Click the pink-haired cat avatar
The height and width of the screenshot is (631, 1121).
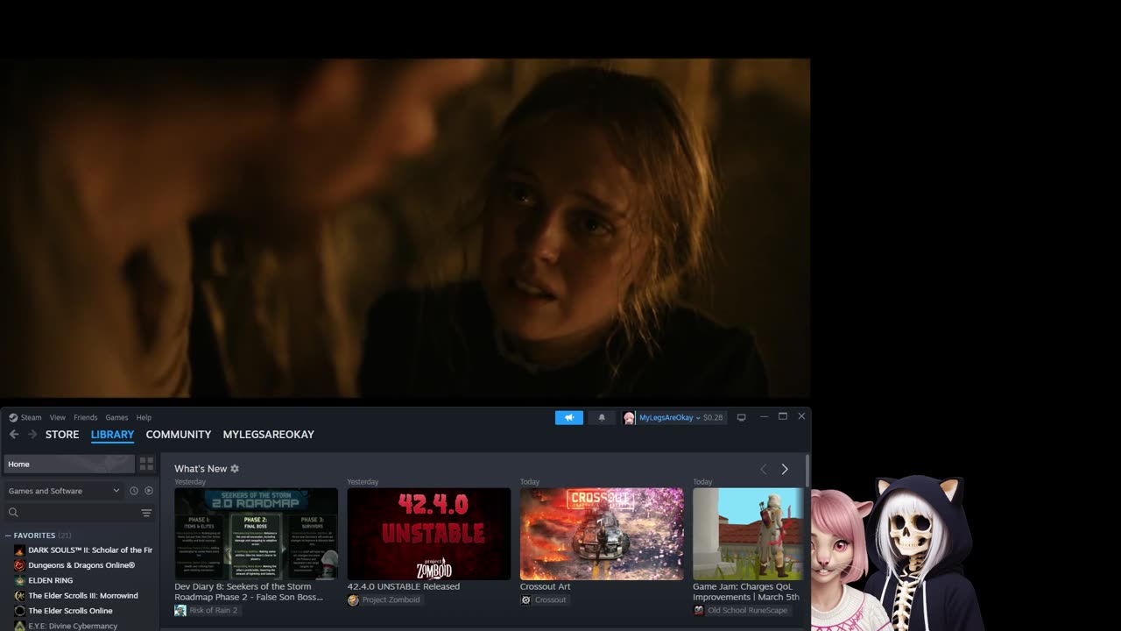[x=842, y=561]
